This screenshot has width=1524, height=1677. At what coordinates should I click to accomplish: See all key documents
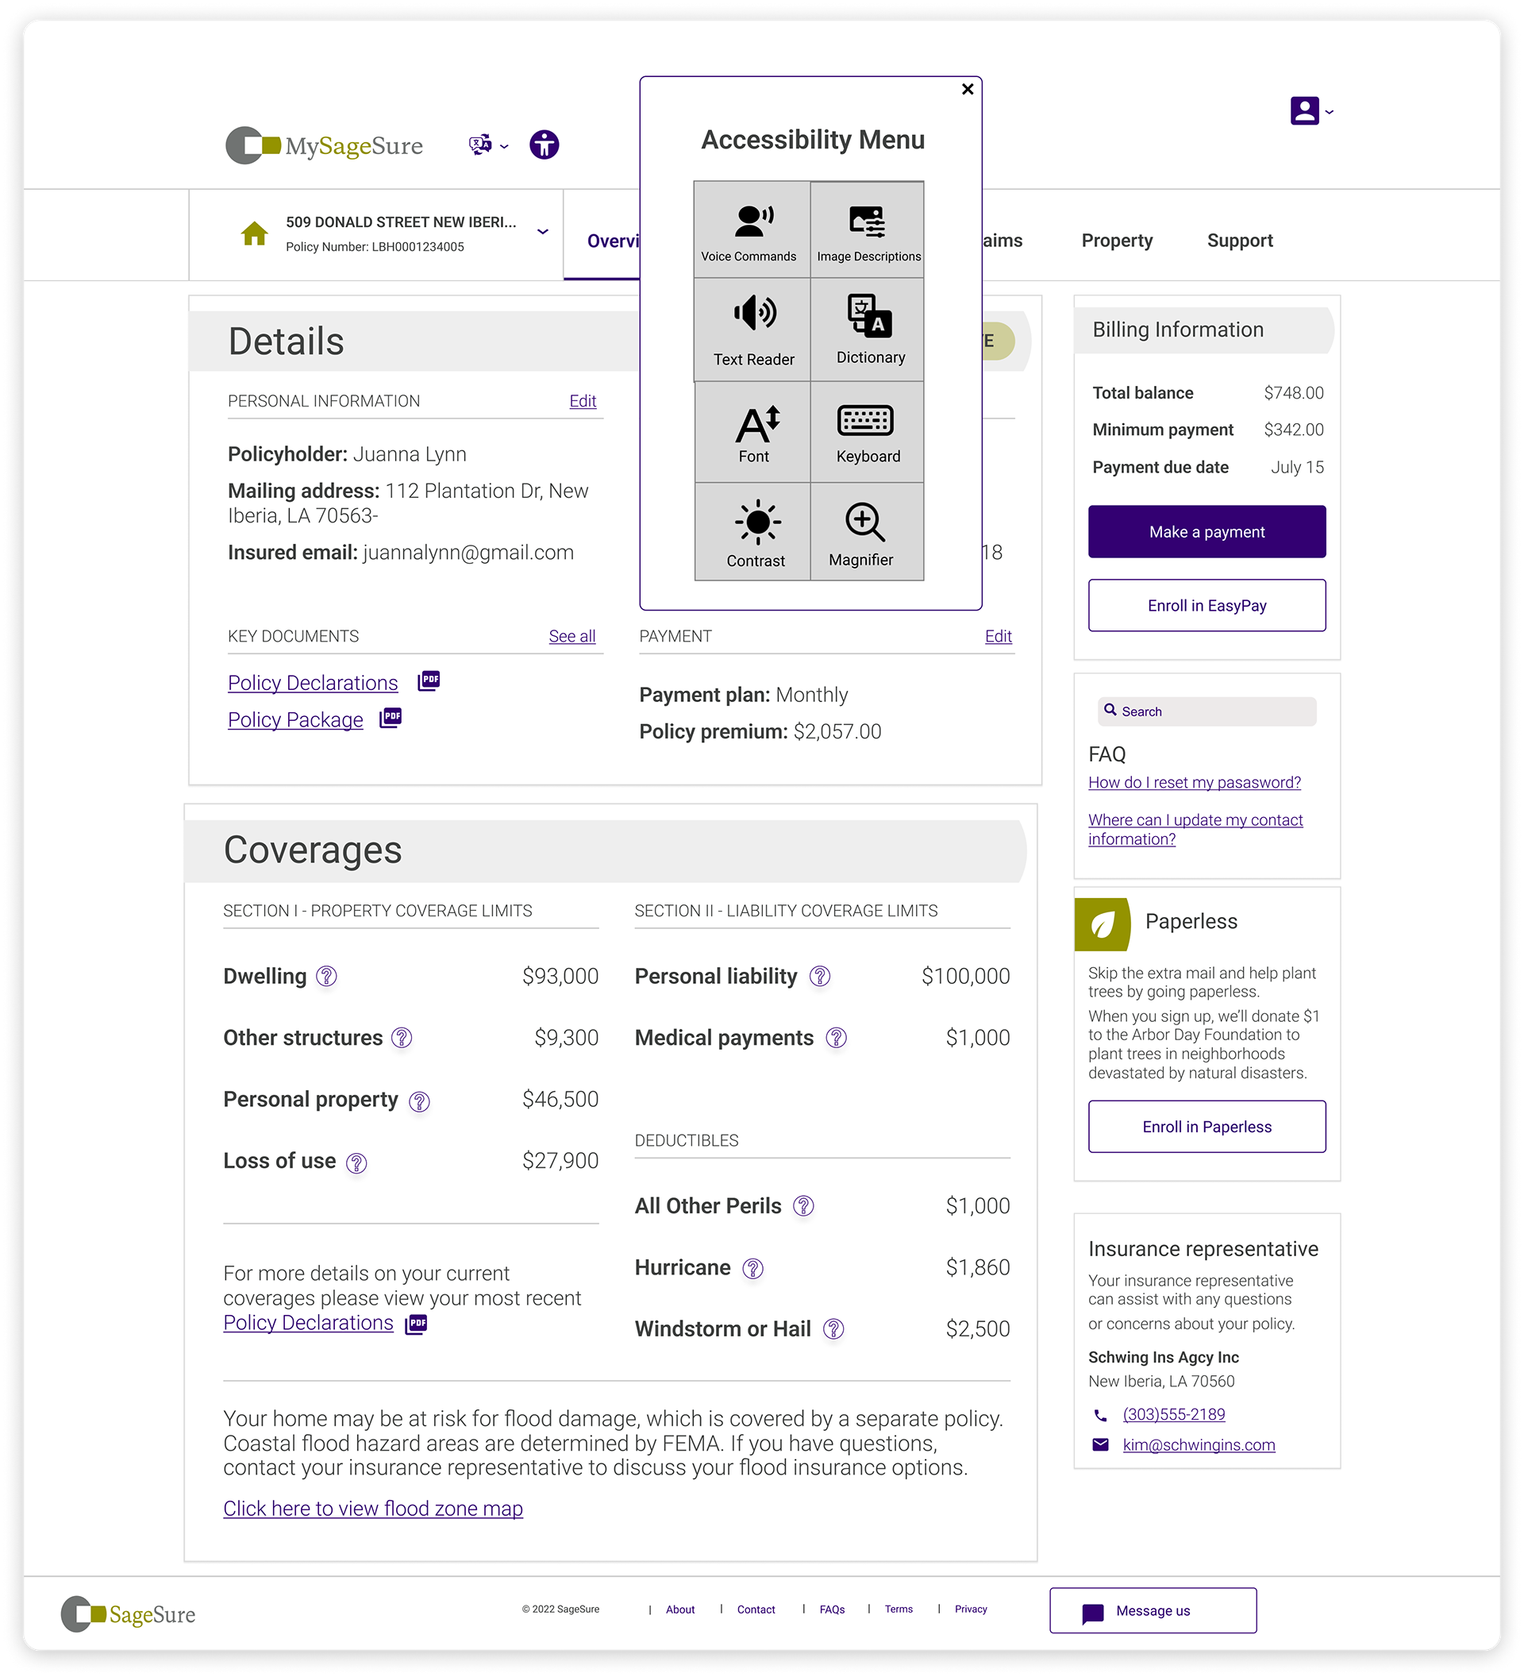pos(571,636)
